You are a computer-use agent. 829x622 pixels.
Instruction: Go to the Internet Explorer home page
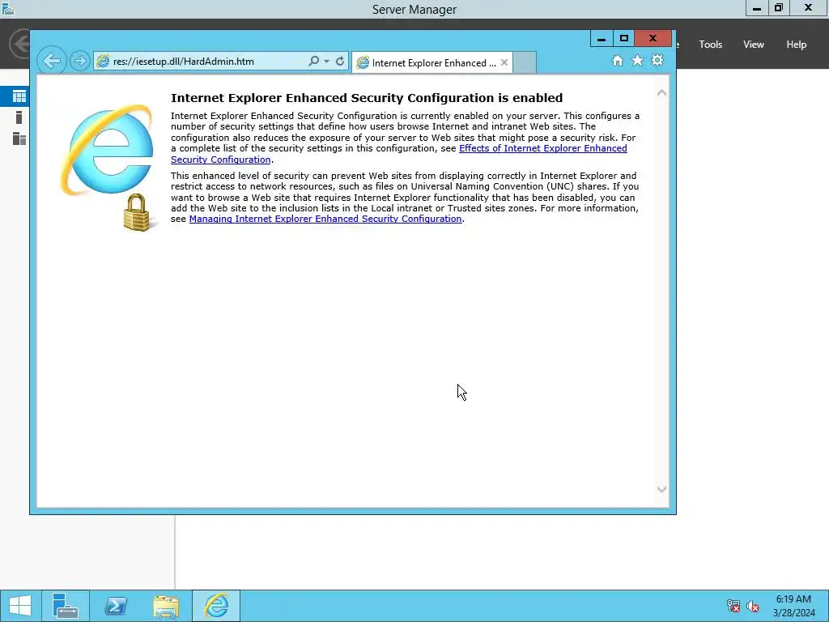point(618,60)
